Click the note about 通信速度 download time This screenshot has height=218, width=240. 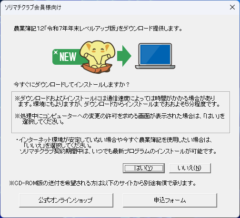(118, 101)
